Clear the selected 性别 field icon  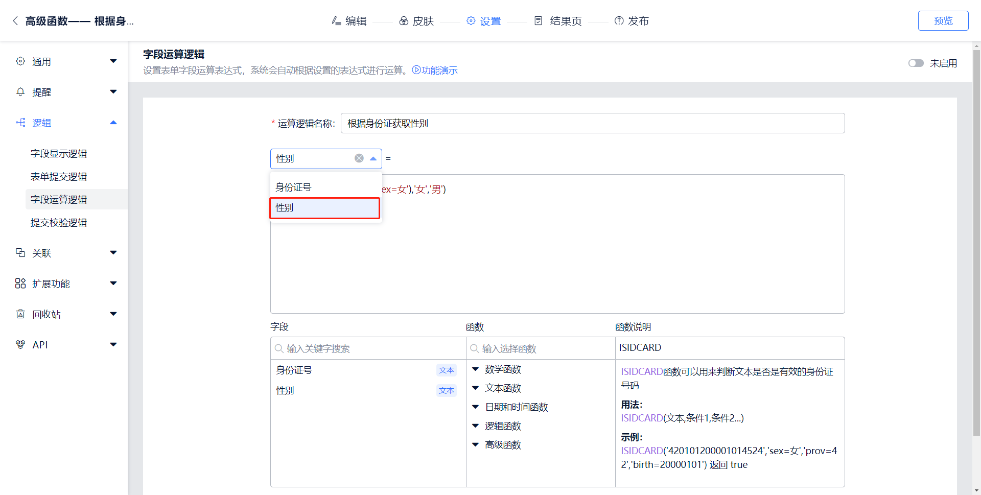coord(359,158)
